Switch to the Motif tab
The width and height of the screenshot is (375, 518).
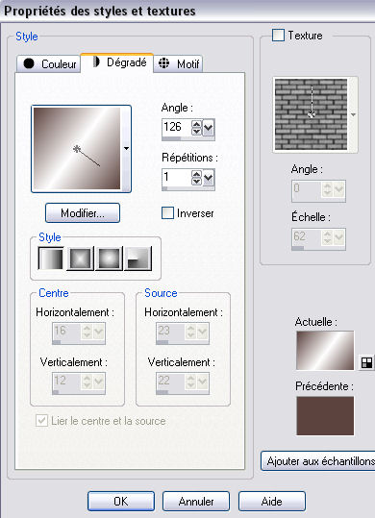pos(178,63)
